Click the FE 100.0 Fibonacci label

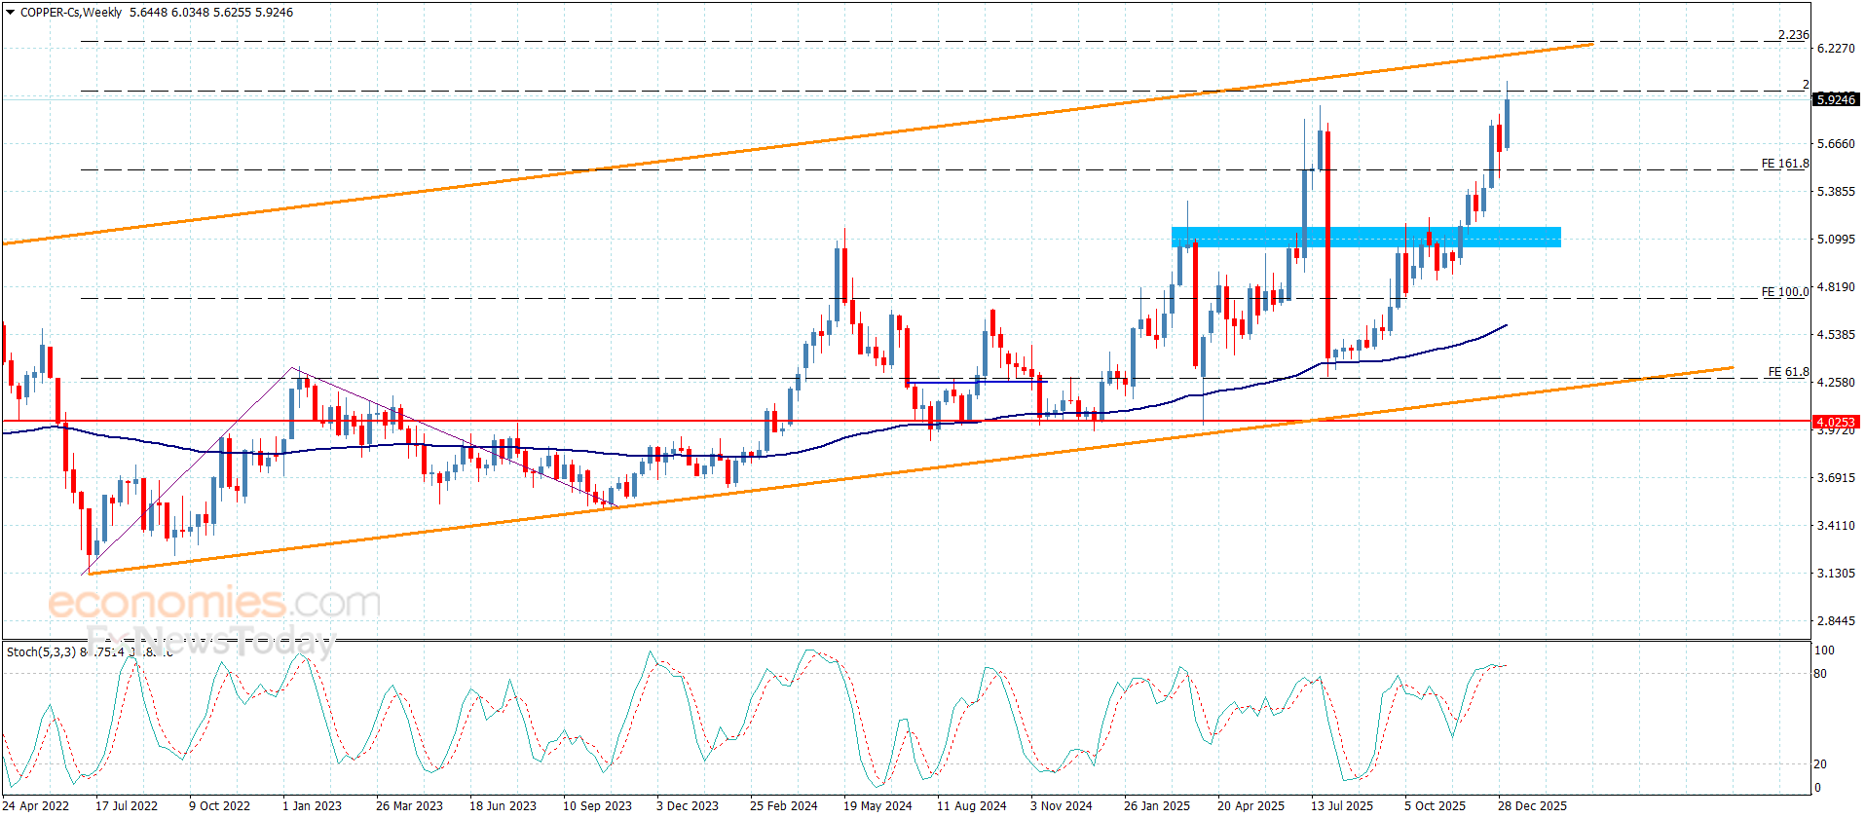pos(1784,292)
